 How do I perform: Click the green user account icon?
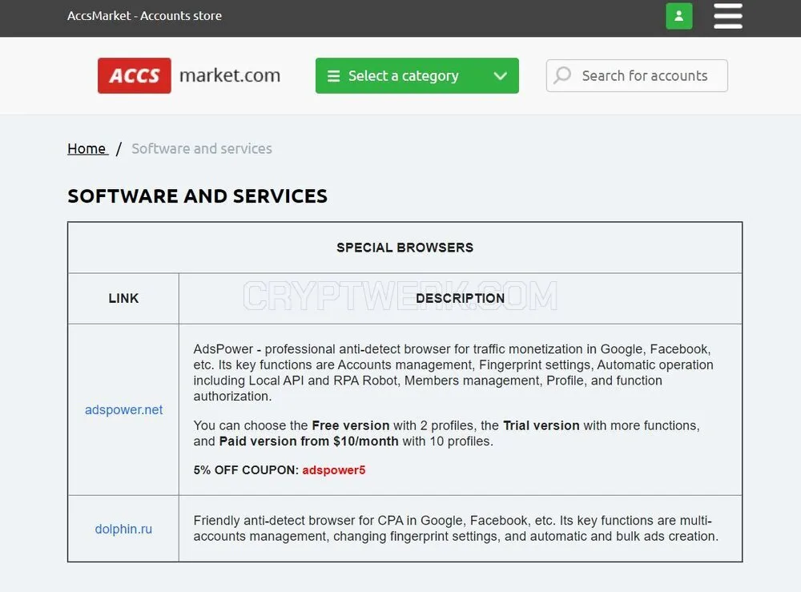tap(679, 16)
